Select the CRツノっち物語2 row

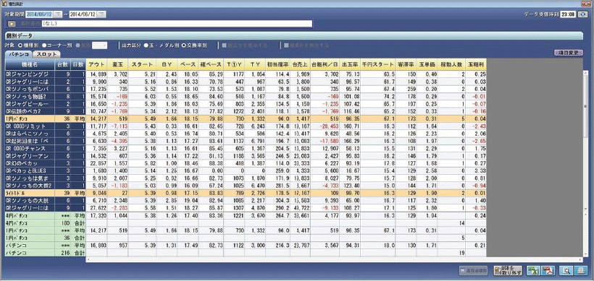coord(246,97)
